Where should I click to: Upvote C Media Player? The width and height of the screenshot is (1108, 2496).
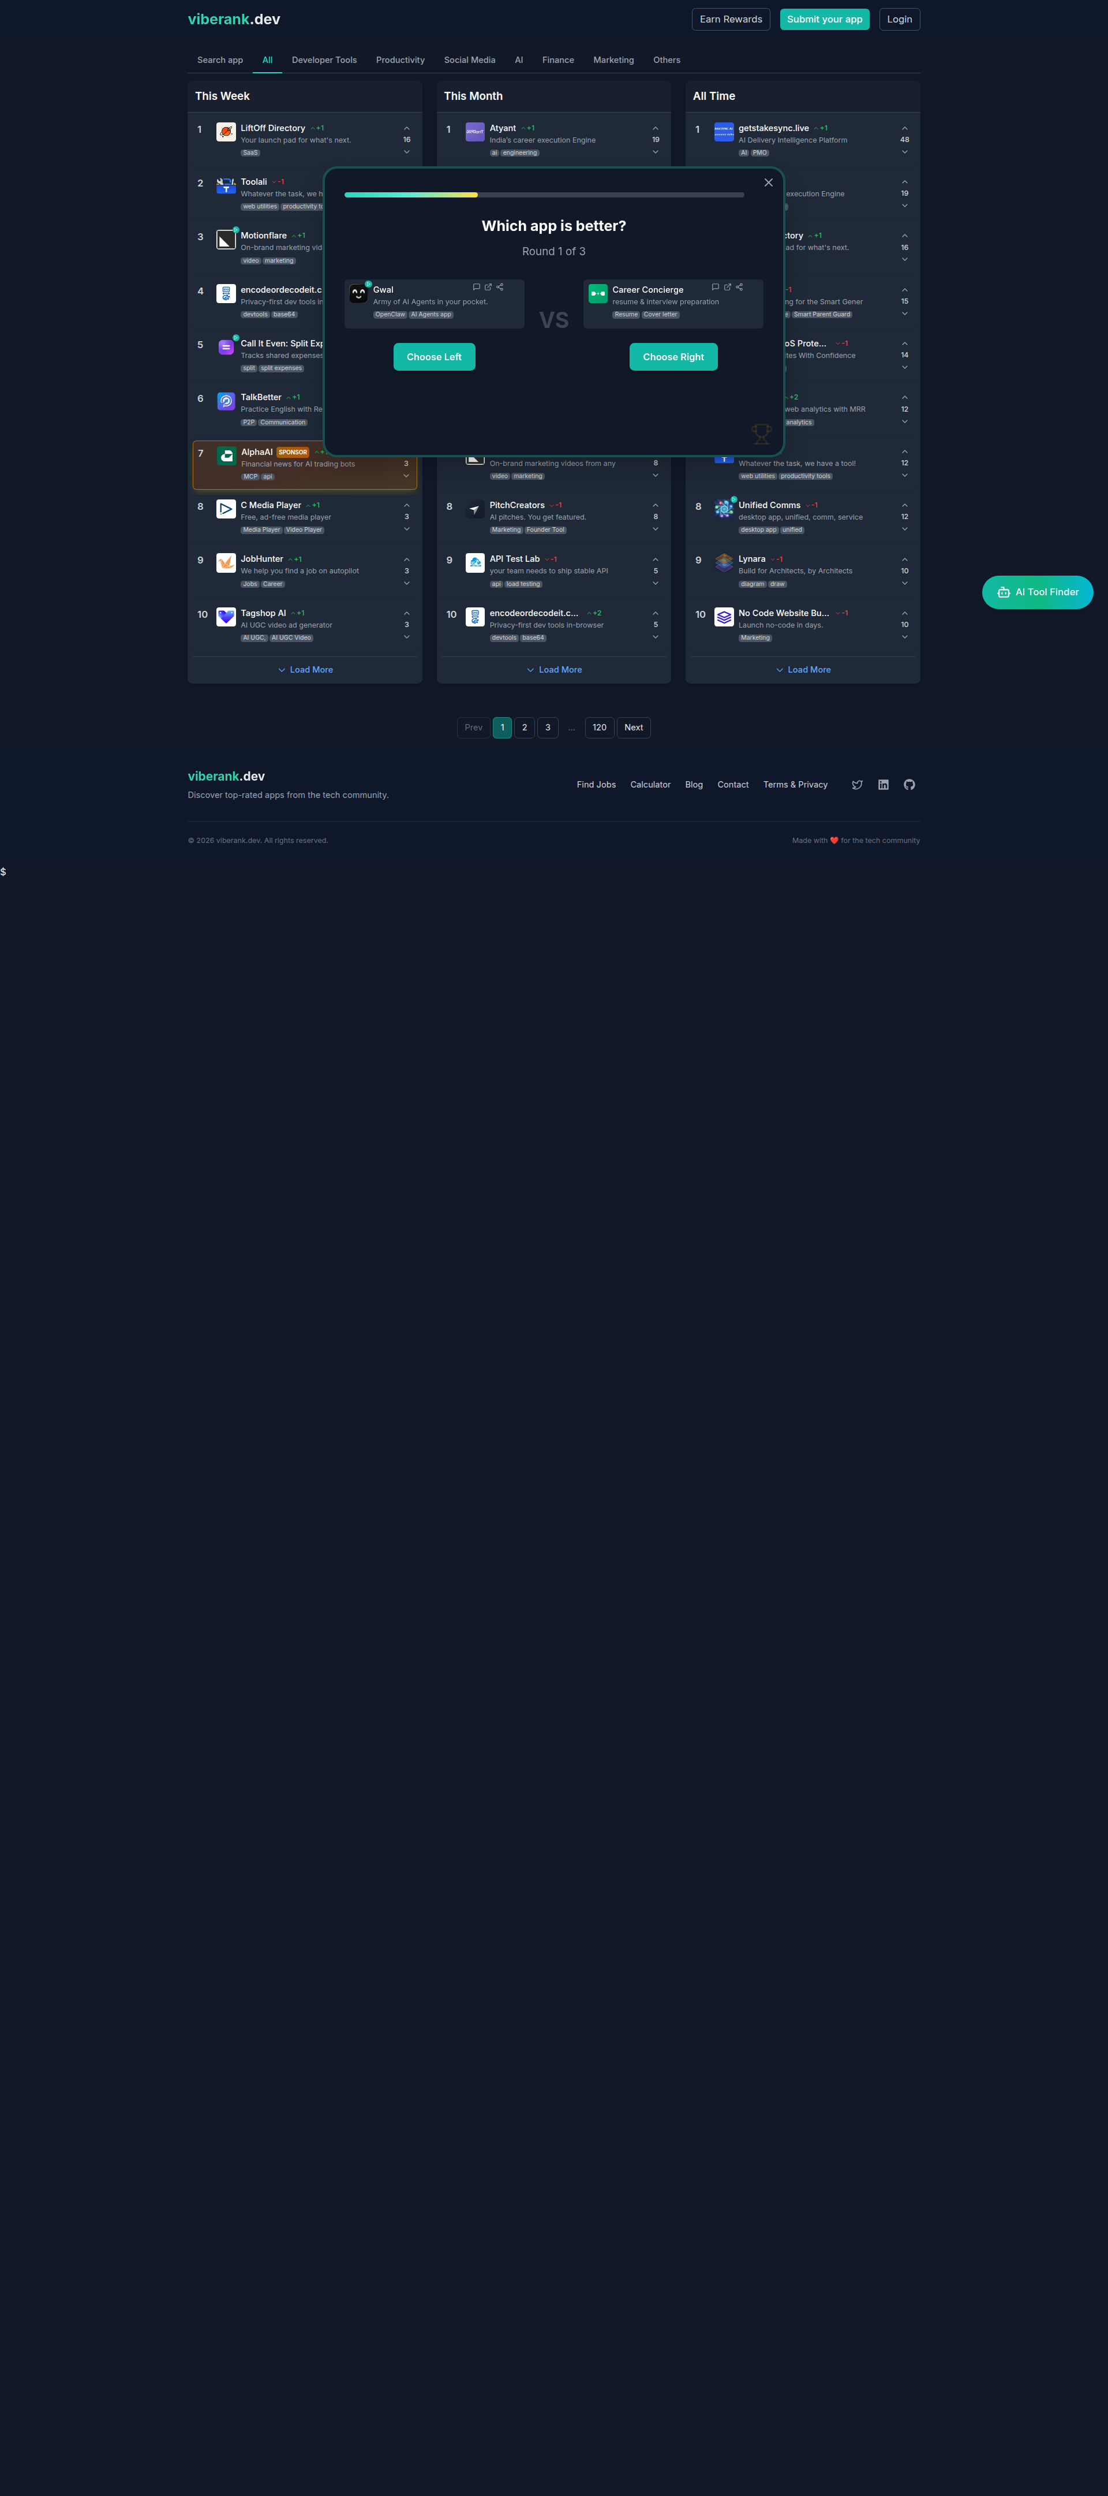pyautogui.click(x=407, y=505)
